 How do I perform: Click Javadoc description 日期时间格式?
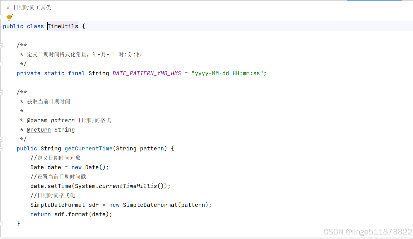click(95, 120)
